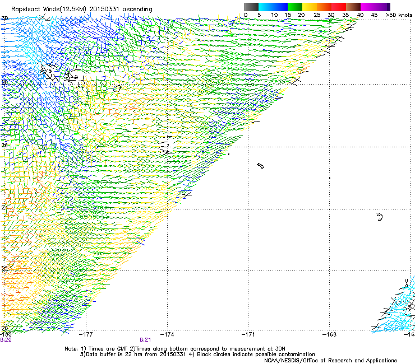Click the 'Rapidscat Winds(12.5KM) 20150331 ascending' title
415x364 pixels.
coord(82,10)
